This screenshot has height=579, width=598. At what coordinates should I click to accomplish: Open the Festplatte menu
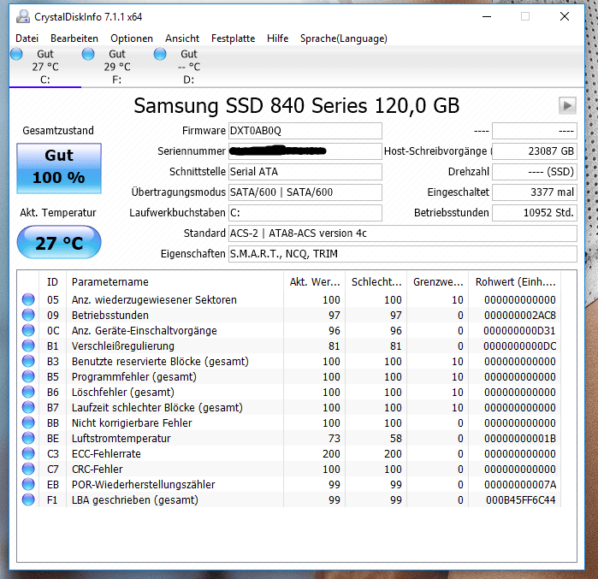(233, 38)
